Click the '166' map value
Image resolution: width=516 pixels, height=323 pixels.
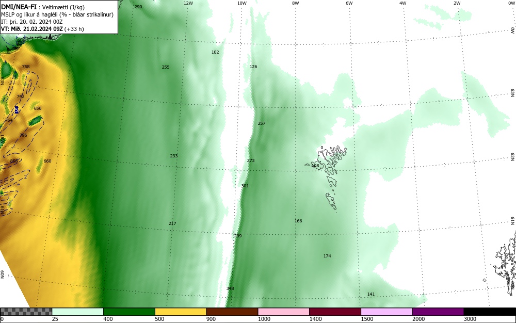click(298, 221)
